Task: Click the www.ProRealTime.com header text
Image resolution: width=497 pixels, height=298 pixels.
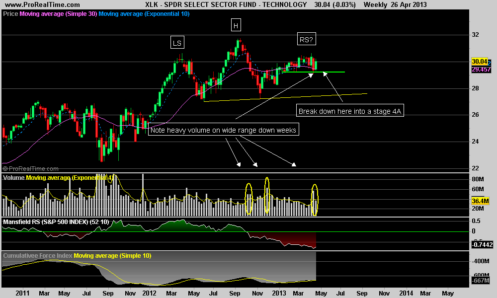Action: [42, 5]
